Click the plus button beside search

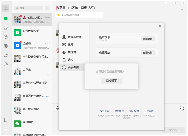point(47,8)
